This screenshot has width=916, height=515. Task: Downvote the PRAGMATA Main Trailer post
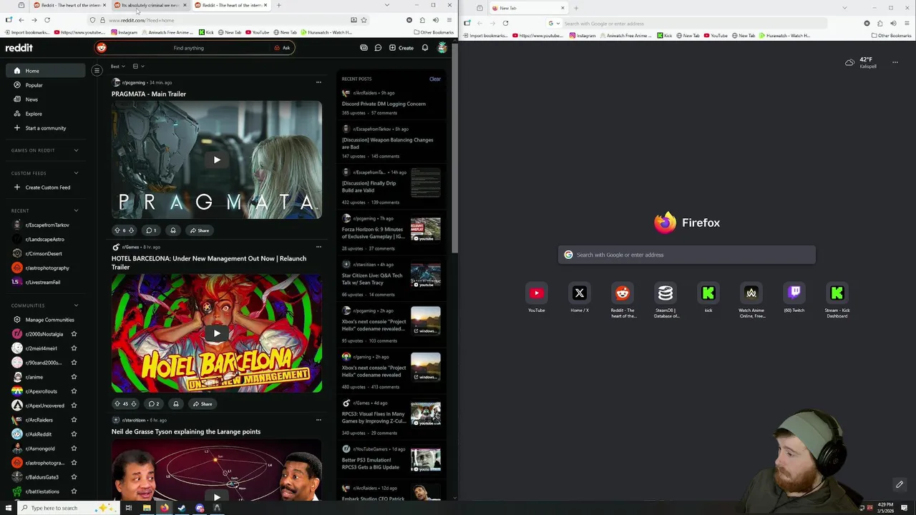[131, 230]
